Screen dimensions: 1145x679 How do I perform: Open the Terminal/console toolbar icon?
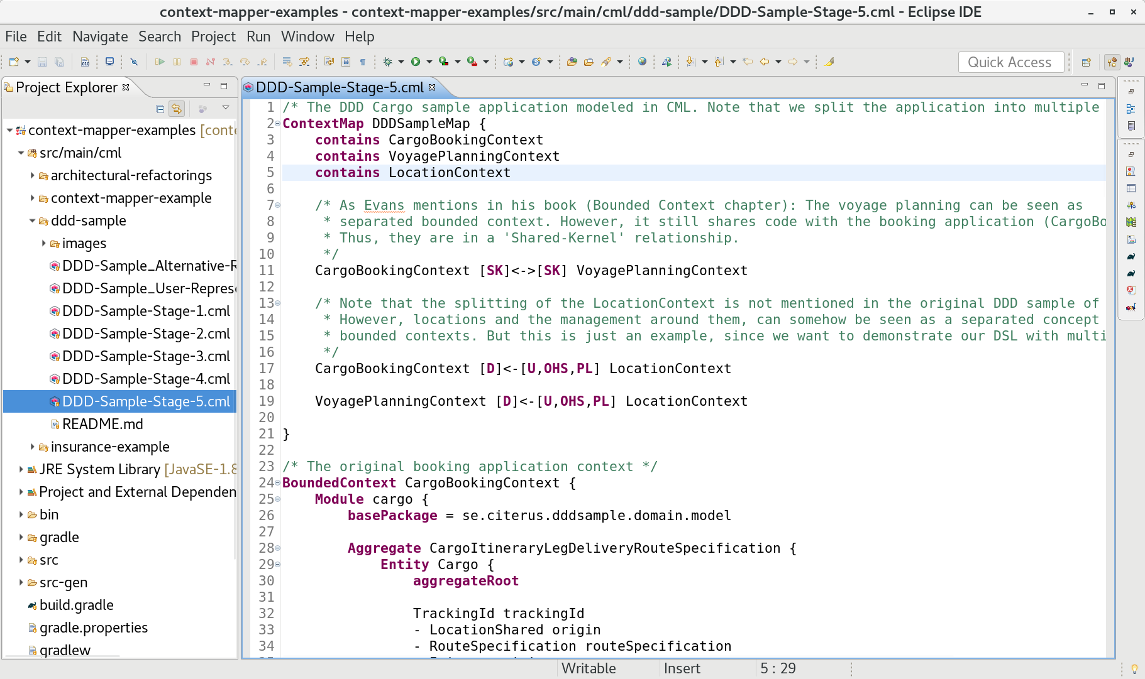point(109,62)
